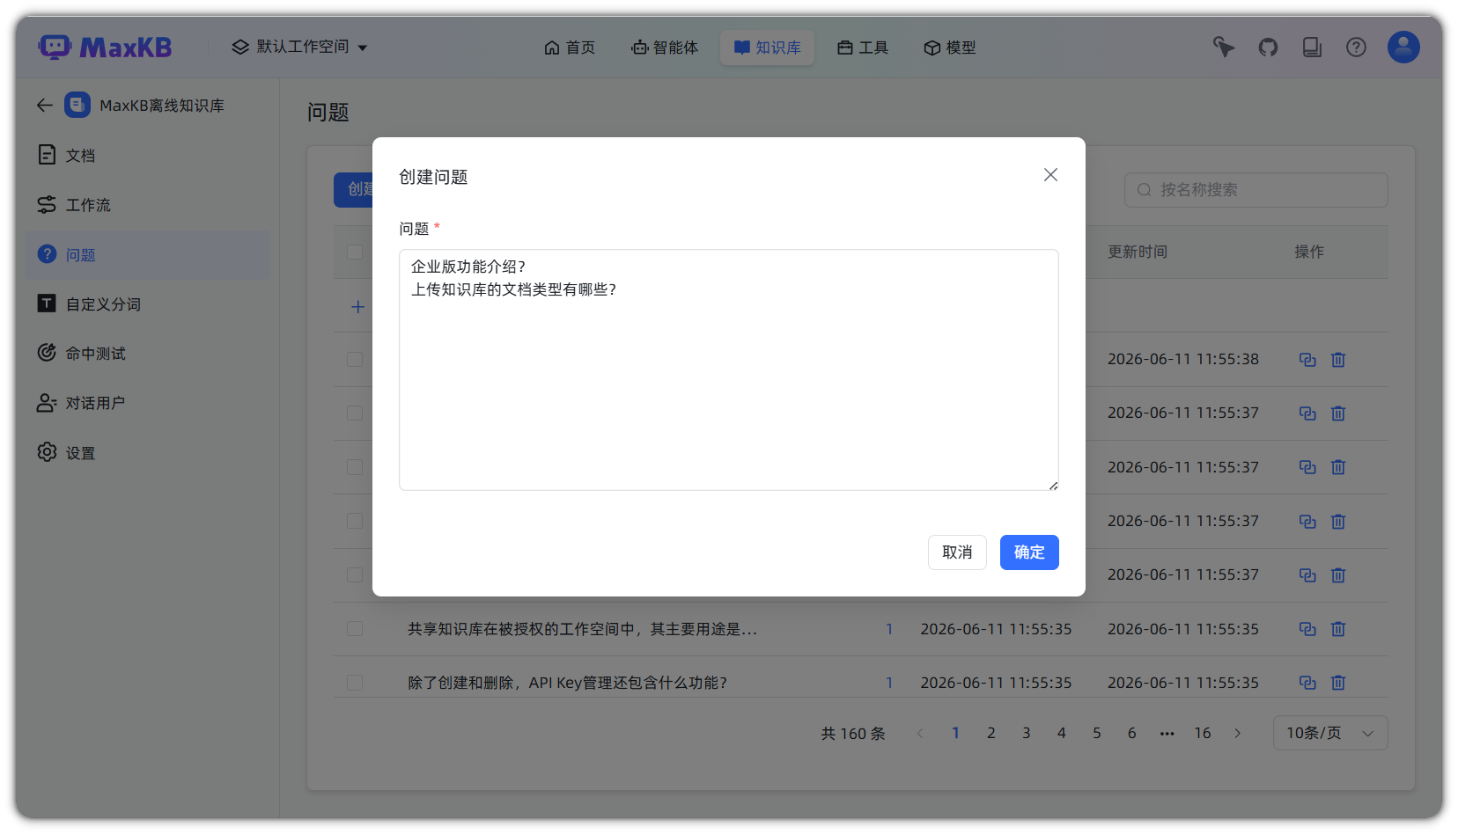1458x834 pixels.
Task: Click the link icon in the 11:55:38 row
Action: [1307, 360]
